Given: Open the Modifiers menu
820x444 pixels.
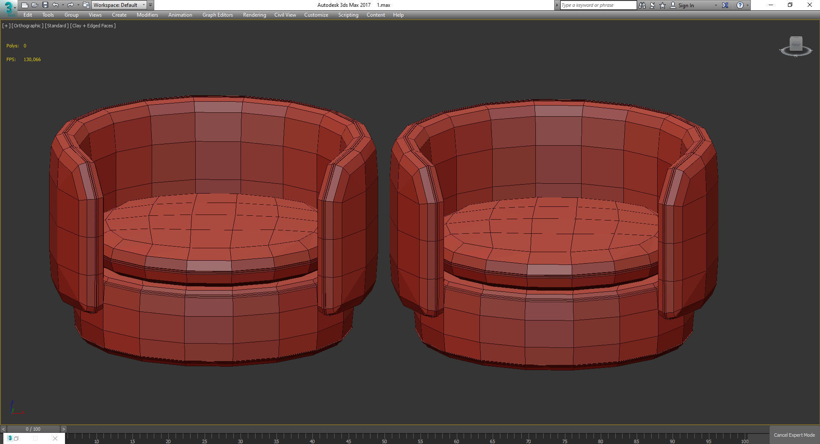Looking at the screenshot, I should click(x=147, y=15).
